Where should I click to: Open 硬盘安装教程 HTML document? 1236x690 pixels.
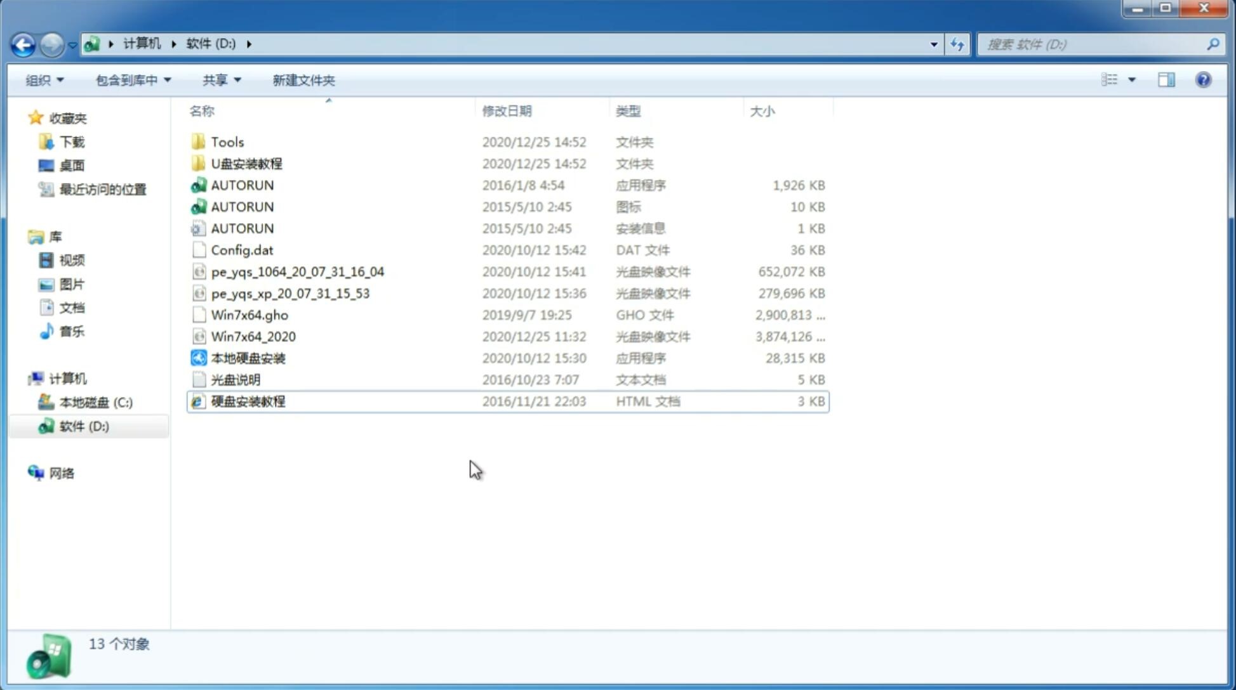(x=247, y=401)
